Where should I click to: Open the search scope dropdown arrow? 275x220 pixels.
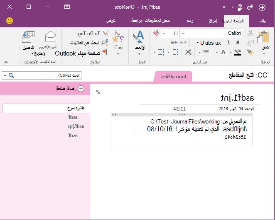tap(5, 75)
